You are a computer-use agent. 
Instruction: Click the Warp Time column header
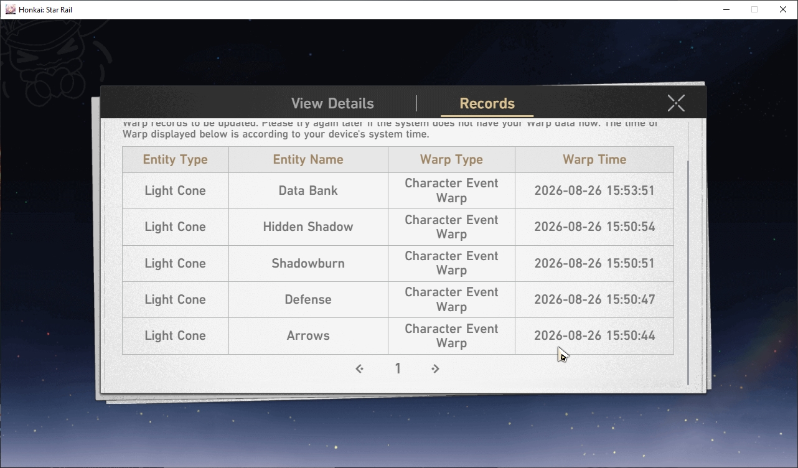coord(594,159)
